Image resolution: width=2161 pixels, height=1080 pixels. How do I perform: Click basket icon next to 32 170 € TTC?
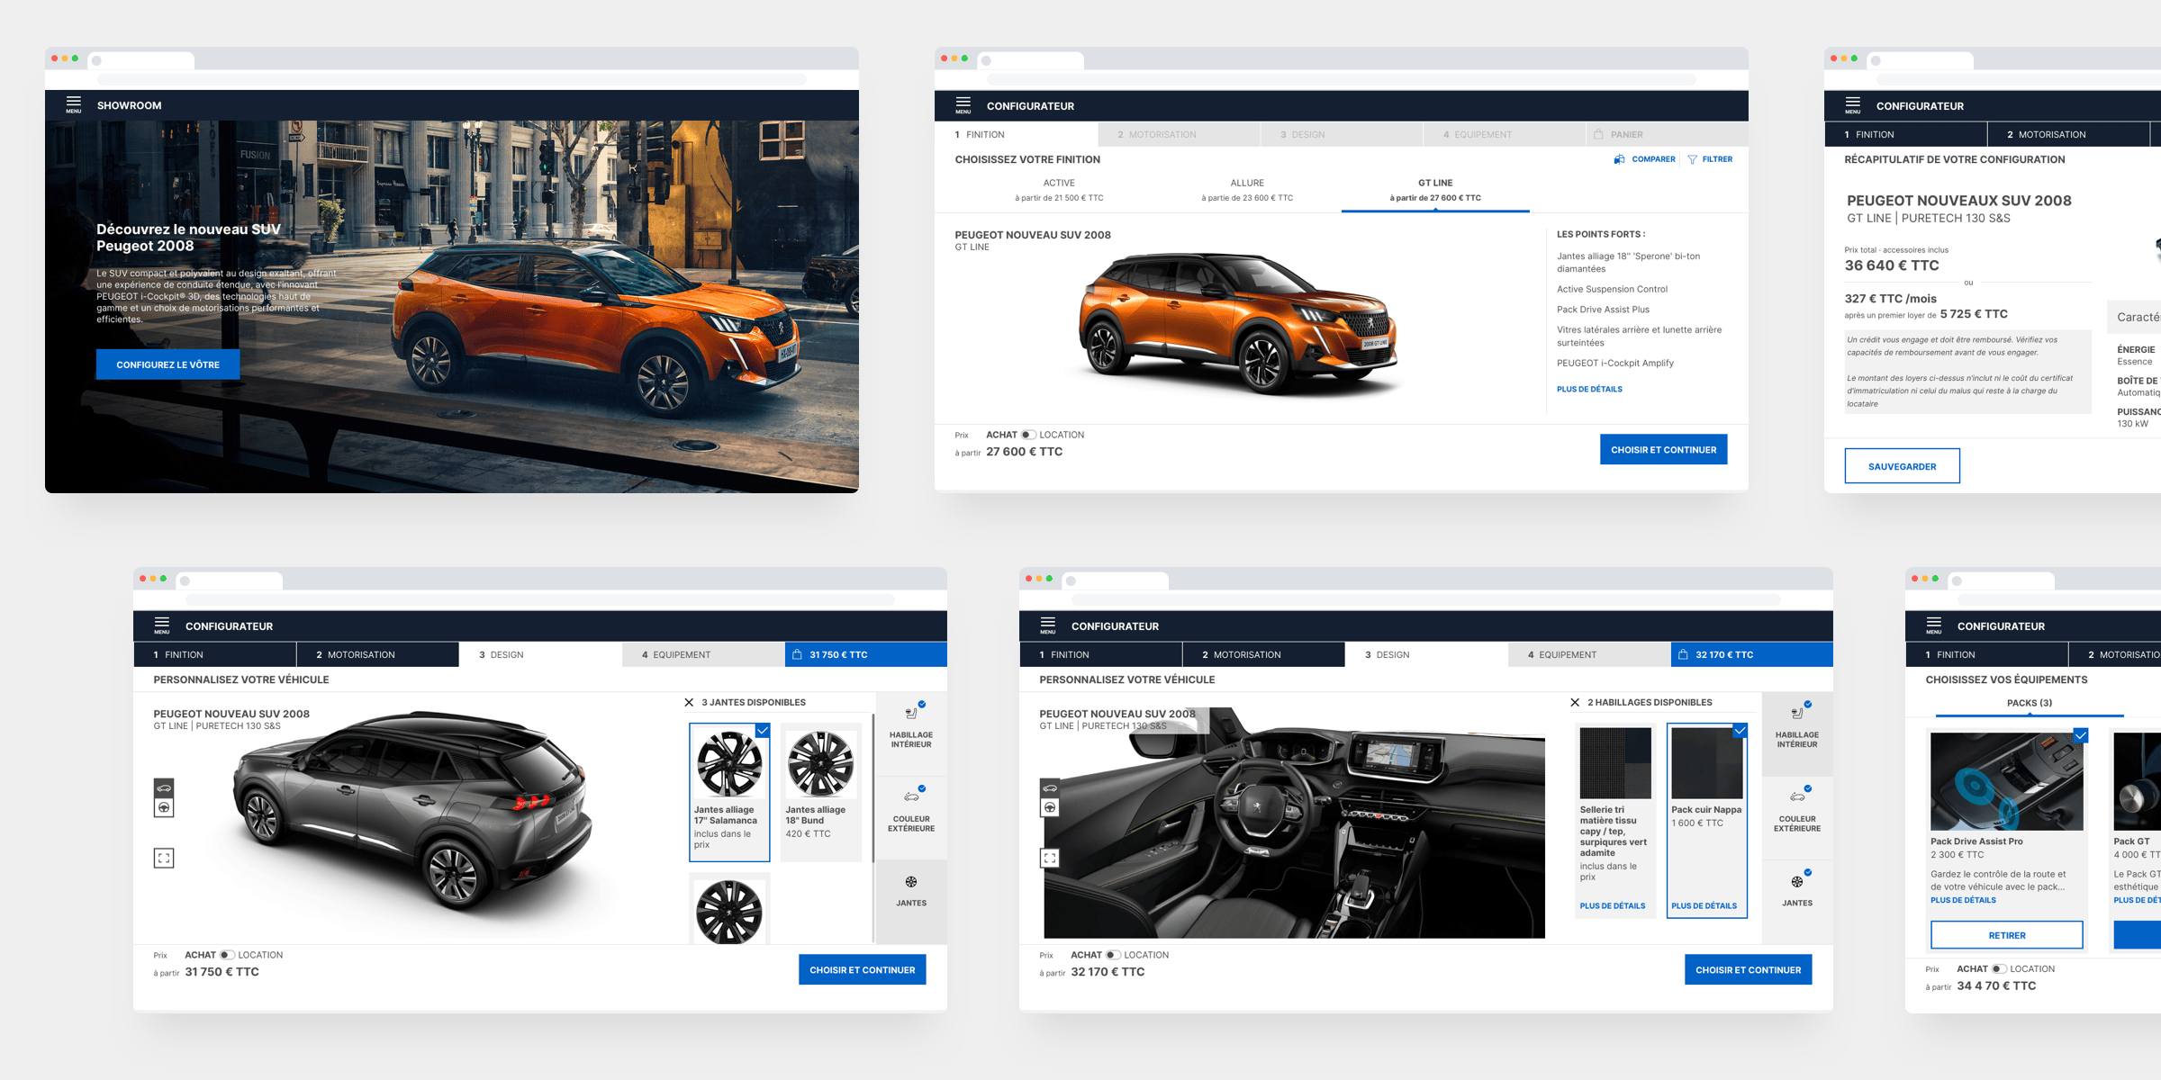pyautogui.click(x=1683, y=654)
